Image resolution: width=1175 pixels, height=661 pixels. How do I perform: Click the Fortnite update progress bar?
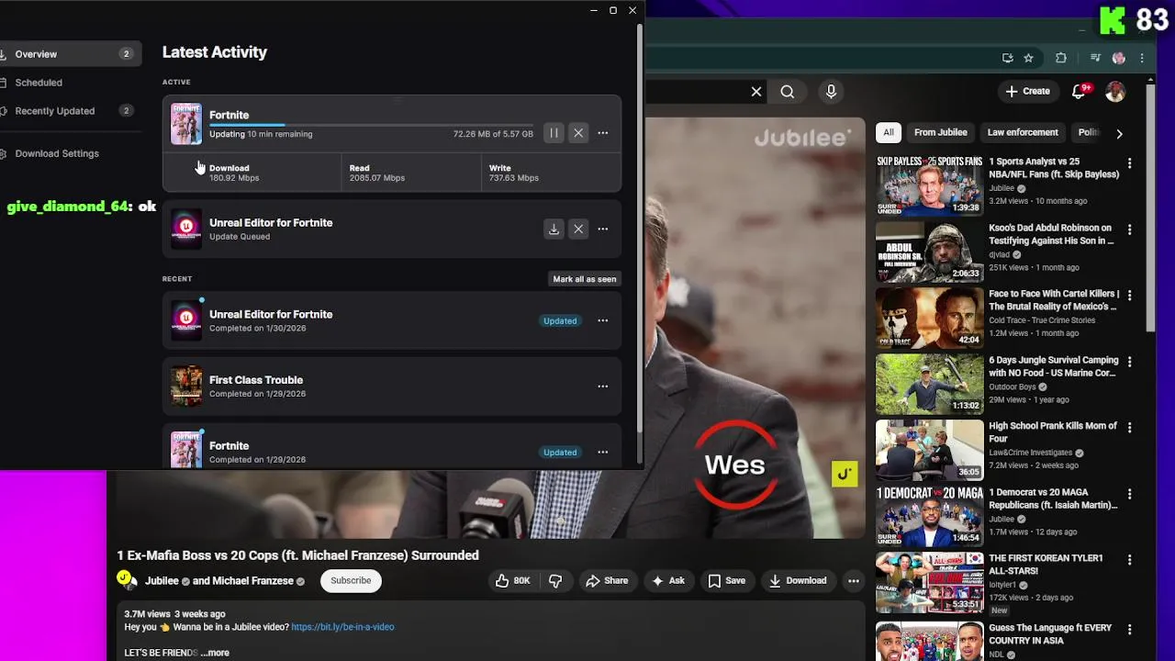click(x=371, y=124)
